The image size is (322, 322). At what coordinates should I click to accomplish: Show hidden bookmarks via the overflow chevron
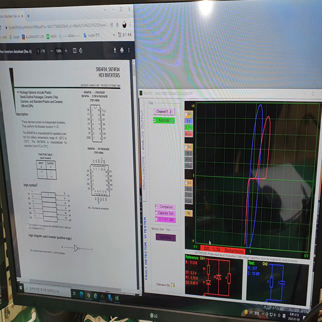point(114,35)
